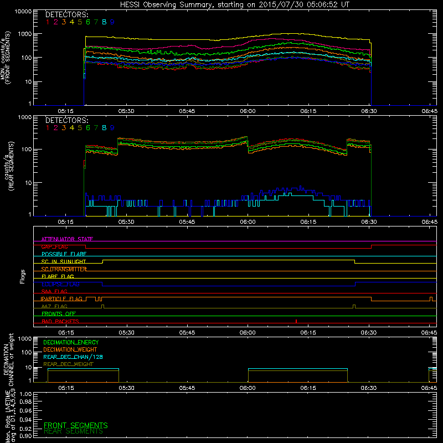Click the DETECTORS: label in rear-segments plot
This screenshot has width=443, height=443.
pos(66,120)
